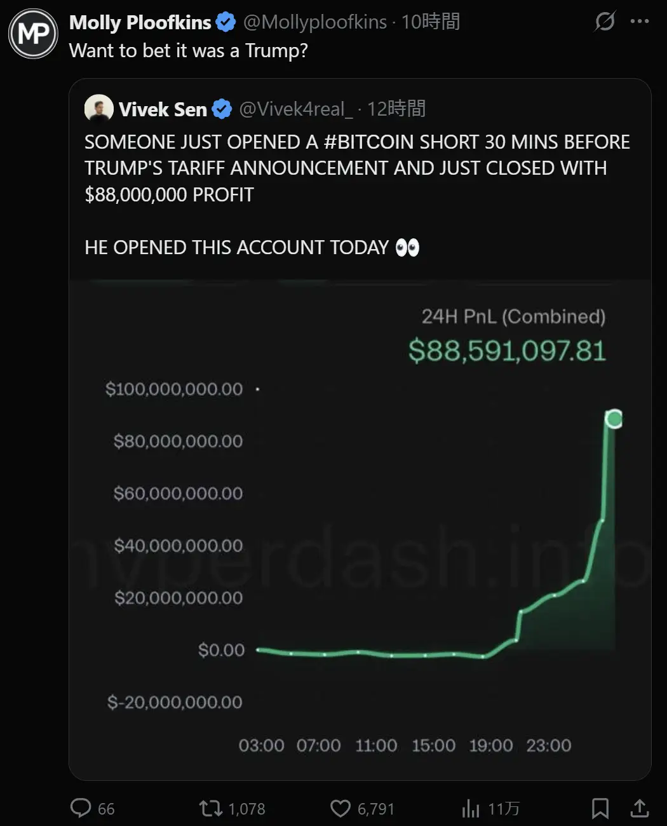Open the three-dot more options menu
The image size is (667, 826).
pyautogui.click(x=639, y=22)
